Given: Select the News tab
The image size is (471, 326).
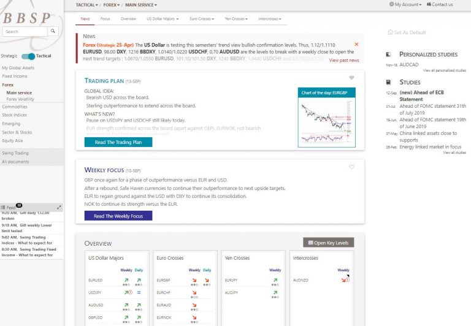Looking at the screenshot, I should [85, 18].
